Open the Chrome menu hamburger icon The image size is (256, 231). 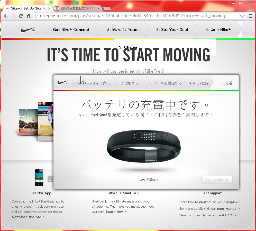pos(251,16)
